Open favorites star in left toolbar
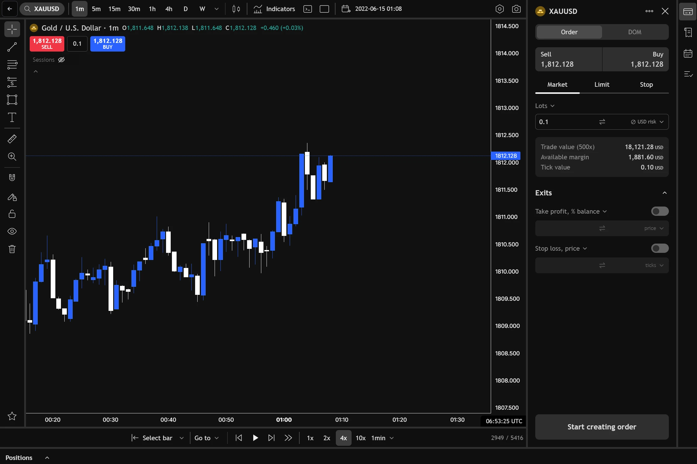The image size is (697, 464). pyautogui.click(x=12, y=416)
